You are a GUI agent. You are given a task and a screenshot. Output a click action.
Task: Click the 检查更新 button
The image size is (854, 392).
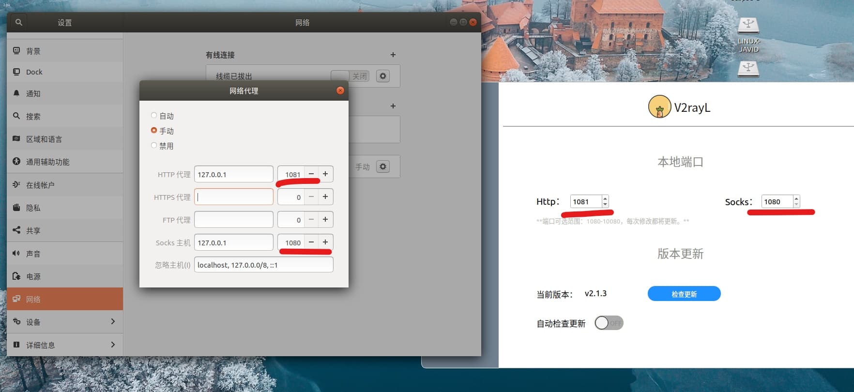pos(684,294)
